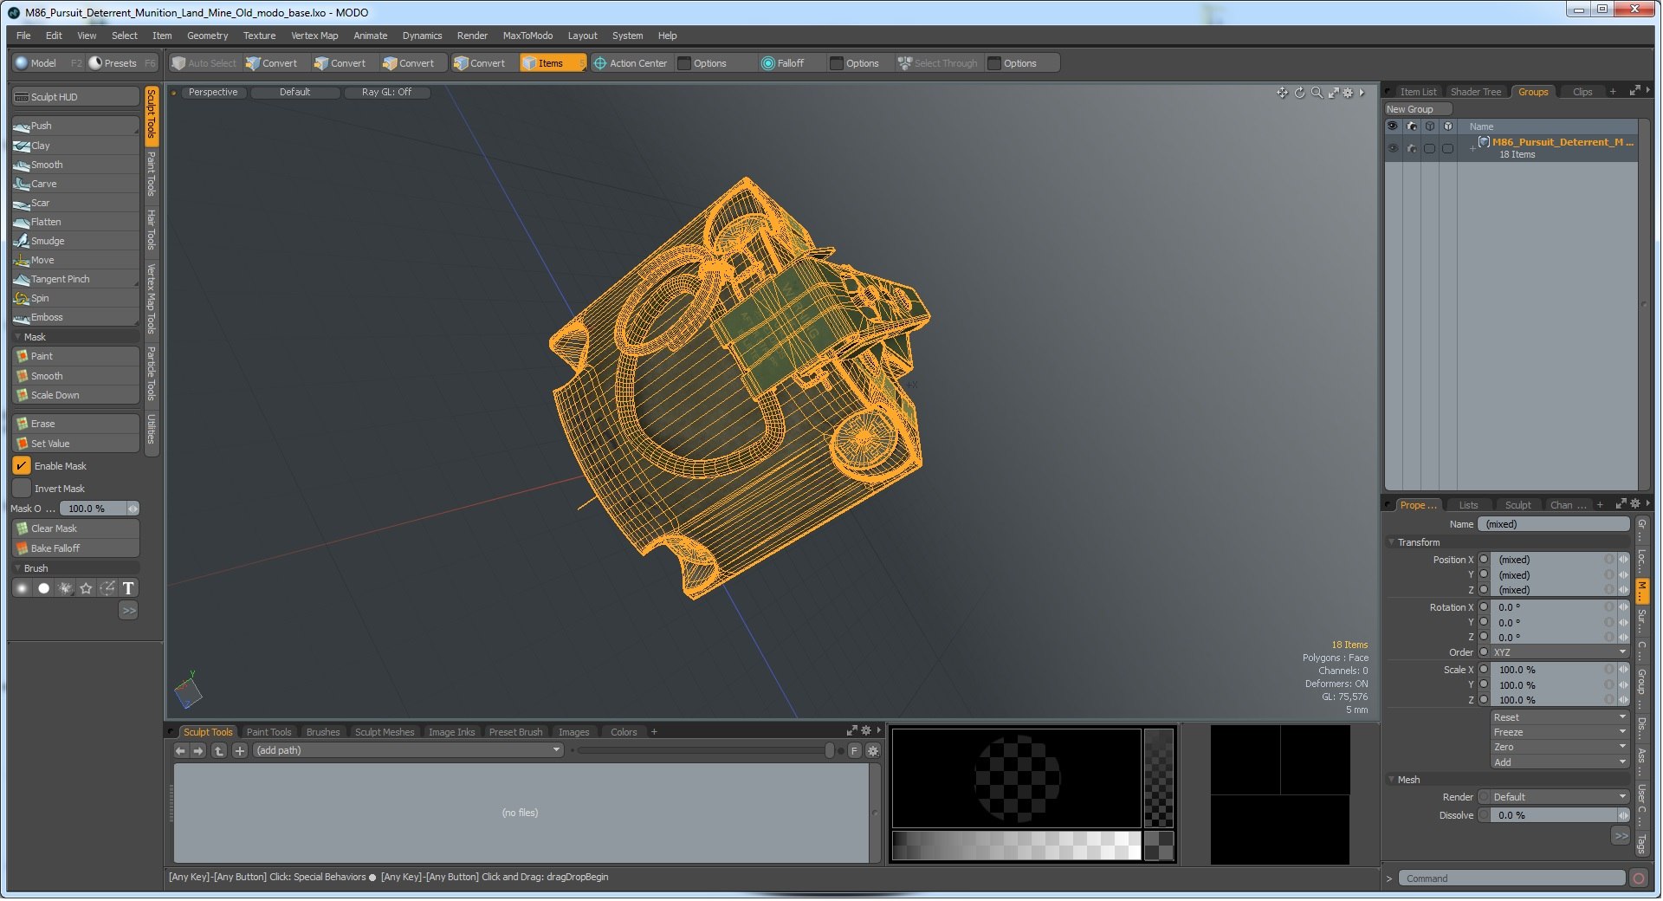Select the Push sculpt tool

click(x=74, y=126)
